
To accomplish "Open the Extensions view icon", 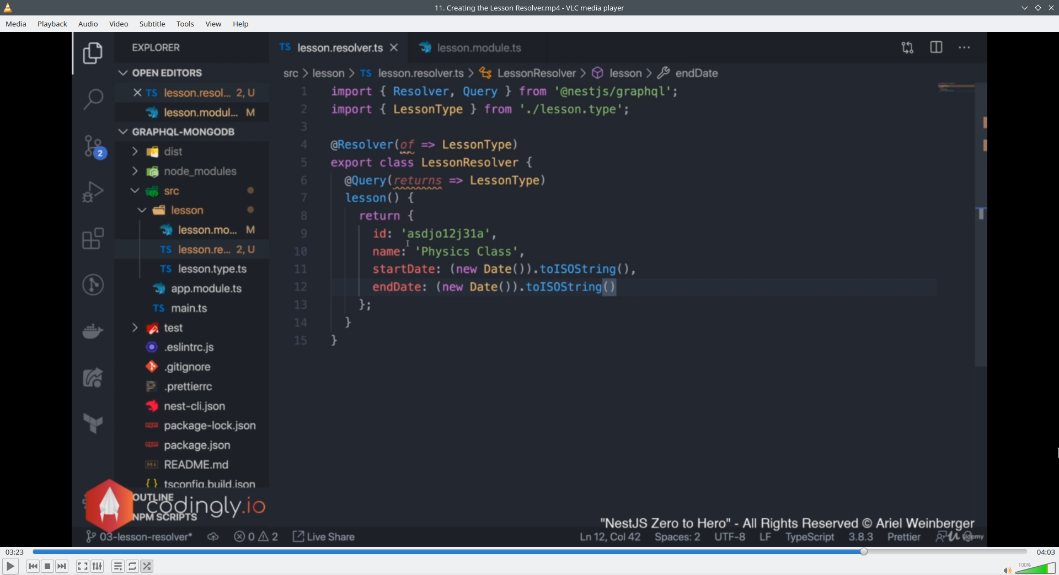I will tap(93, 238).
